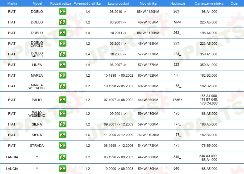244x174 pixels.
Task: Click fuel icon in PALIO WEEKEND row
Action: click(62, 114)
